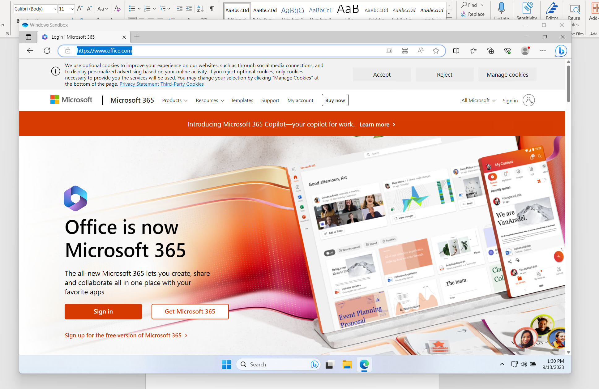Viewport: 599px width, 389px height.
Task: Expand the All Microsoft menu
Action: (478, 100)
